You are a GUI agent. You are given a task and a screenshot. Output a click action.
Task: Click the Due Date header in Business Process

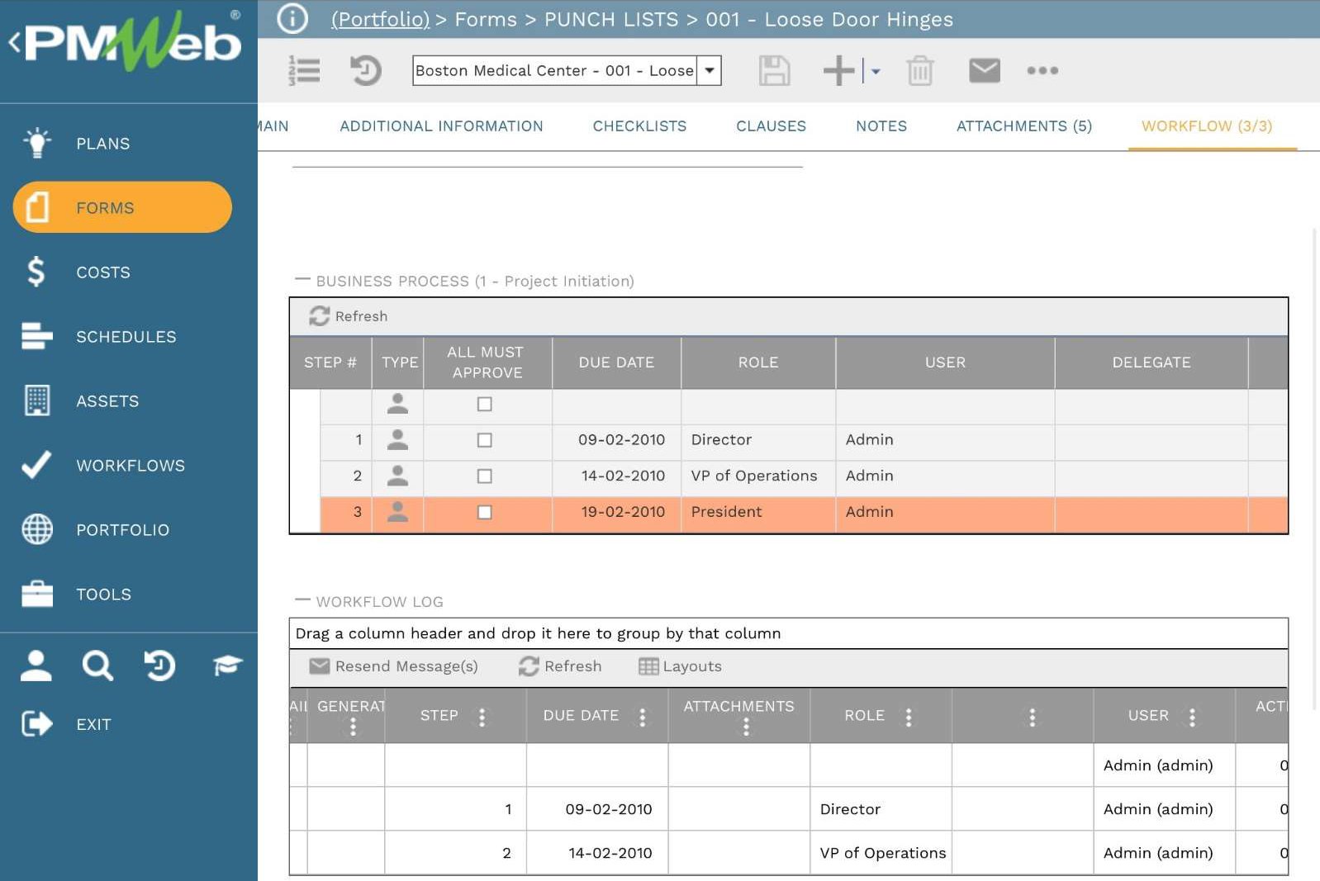pos(616,362)
